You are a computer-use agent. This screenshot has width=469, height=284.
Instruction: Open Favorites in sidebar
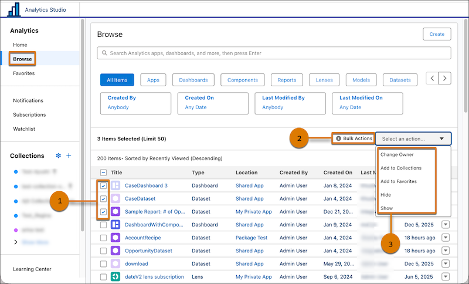[x=23, y=73]
